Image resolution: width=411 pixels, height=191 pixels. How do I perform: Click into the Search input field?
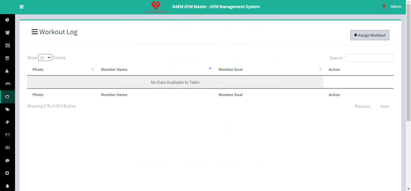point(369,58)
